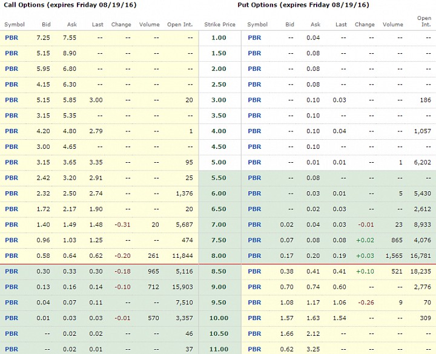This screenshot has height=354, width=436.
Task: Click the call open interest 15,903
Action: pyautogui.click(x=182, y=287)
